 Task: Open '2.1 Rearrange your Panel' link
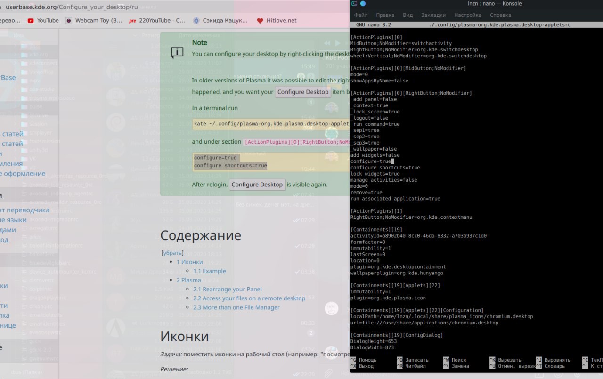tap(227, 289)
